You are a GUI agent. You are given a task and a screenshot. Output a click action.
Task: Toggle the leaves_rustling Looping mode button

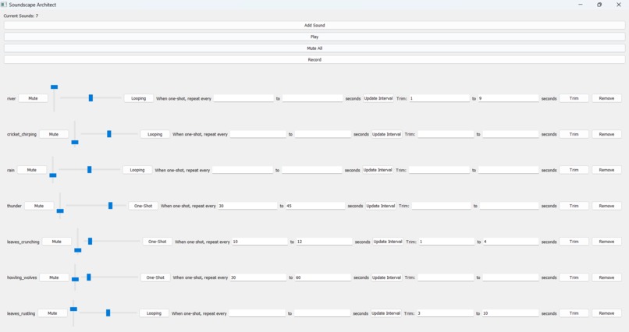pos(154,313)
